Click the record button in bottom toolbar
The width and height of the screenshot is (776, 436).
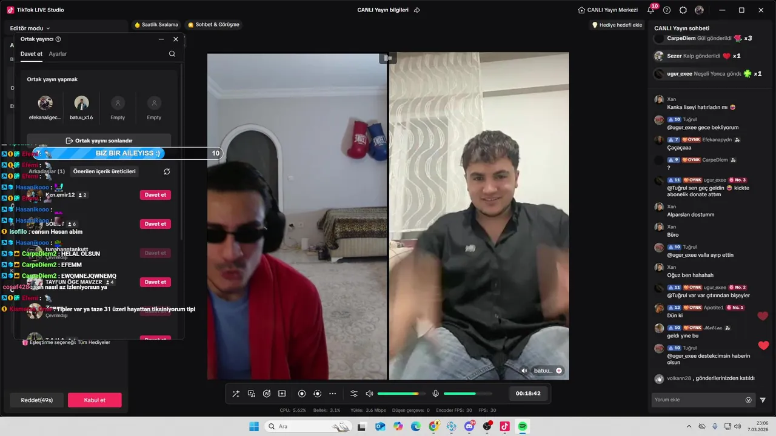(302, 394)
